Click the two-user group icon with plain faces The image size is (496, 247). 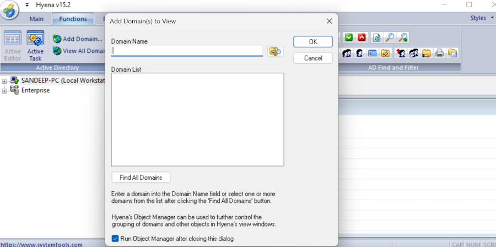point(347,53)
